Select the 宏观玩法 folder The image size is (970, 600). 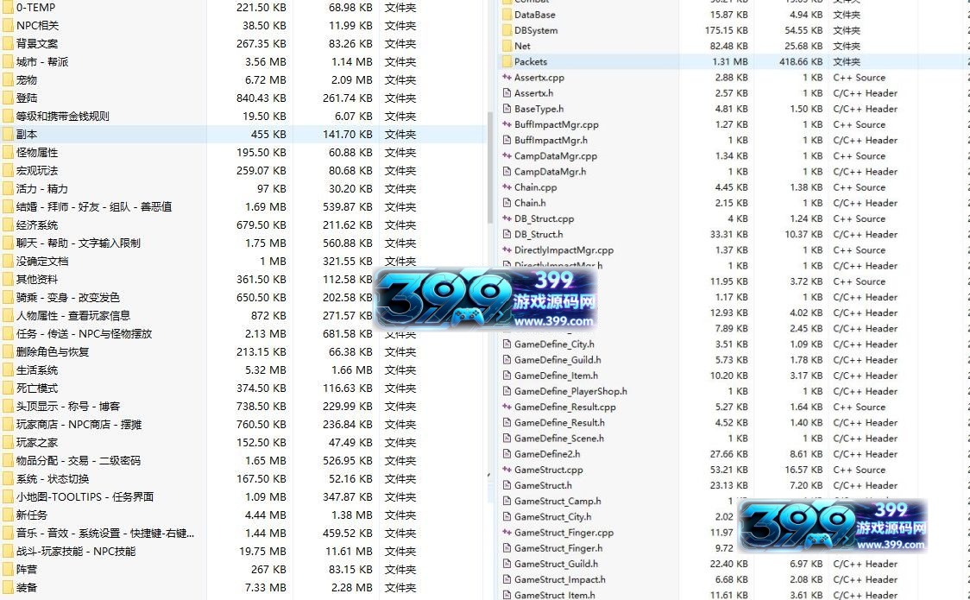pyautogui.click(x=37, y=170)
